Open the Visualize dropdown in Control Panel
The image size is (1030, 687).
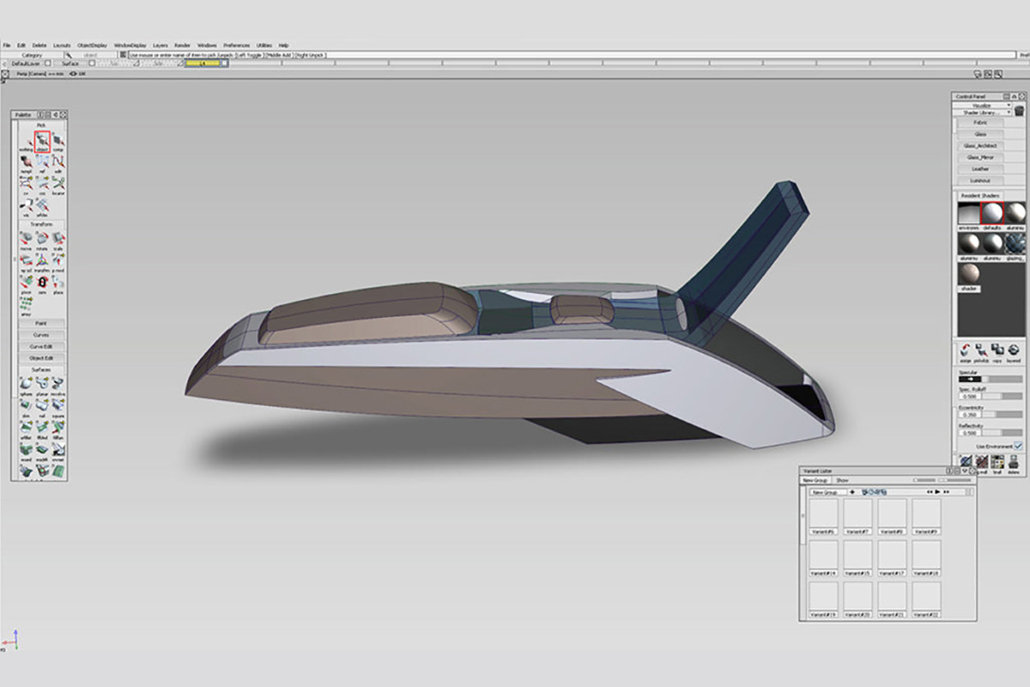pyautogui.click(x=984, y=105)
